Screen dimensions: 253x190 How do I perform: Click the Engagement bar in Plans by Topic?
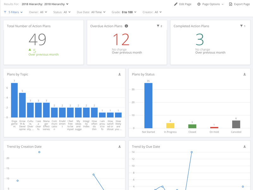click(14, 100)
